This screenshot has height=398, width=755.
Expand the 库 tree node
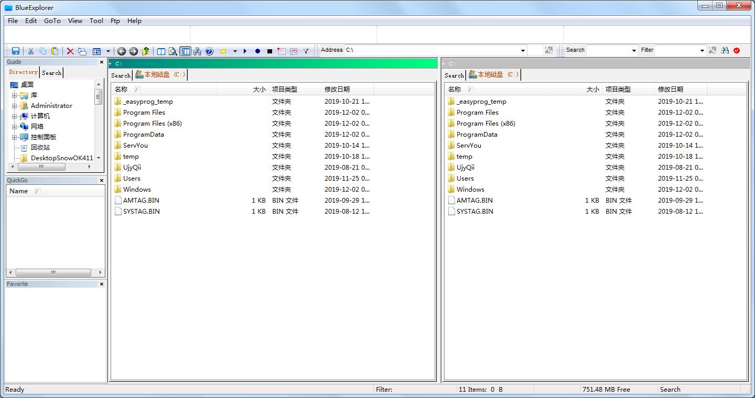coord(15,95)
